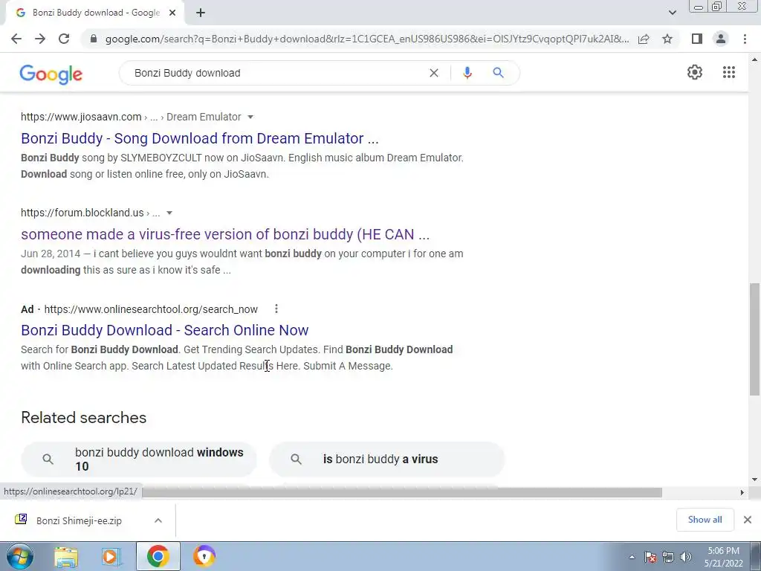
Task: Open the Windows Start menu
Action: 19,556
